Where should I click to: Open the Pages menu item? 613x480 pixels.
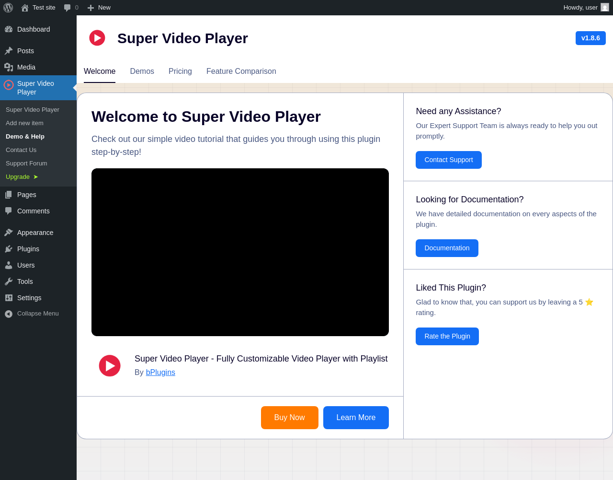point(27,195)
